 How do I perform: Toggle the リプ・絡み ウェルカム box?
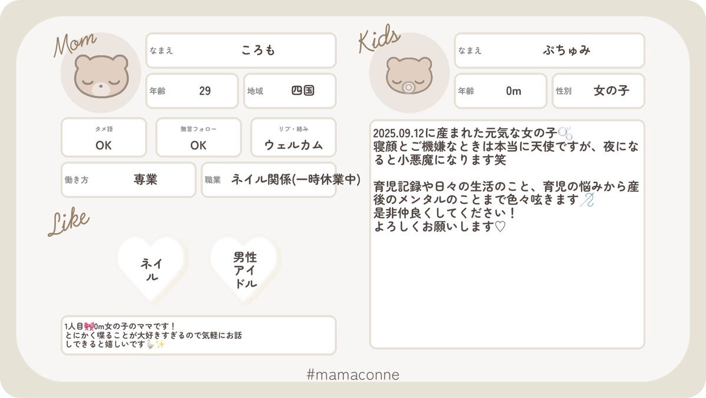coord(293,138)
